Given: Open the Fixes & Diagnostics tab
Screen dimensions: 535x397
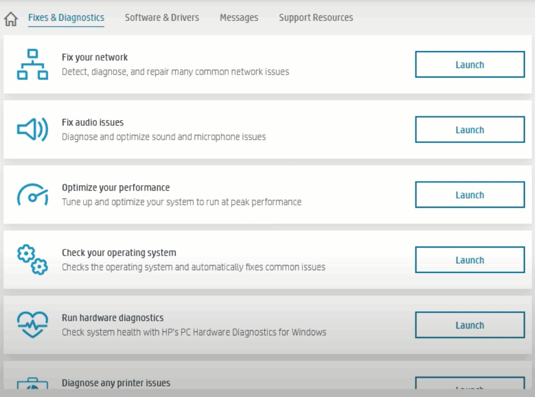Looking at the screenshot, I should pos(66,18).
